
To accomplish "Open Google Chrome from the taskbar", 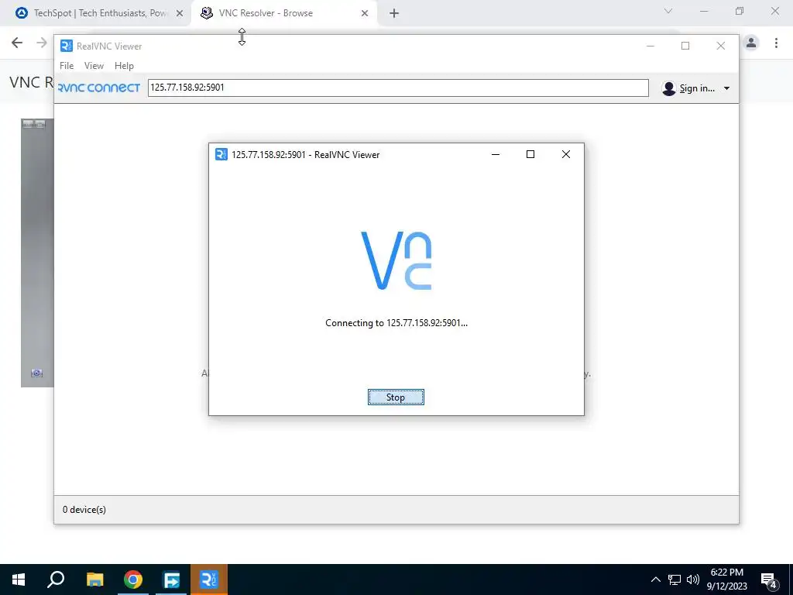I will [133, 580].
